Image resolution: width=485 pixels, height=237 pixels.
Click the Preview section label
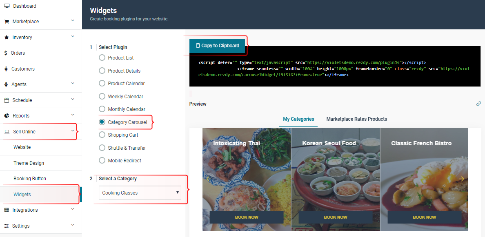coord(198,104)
